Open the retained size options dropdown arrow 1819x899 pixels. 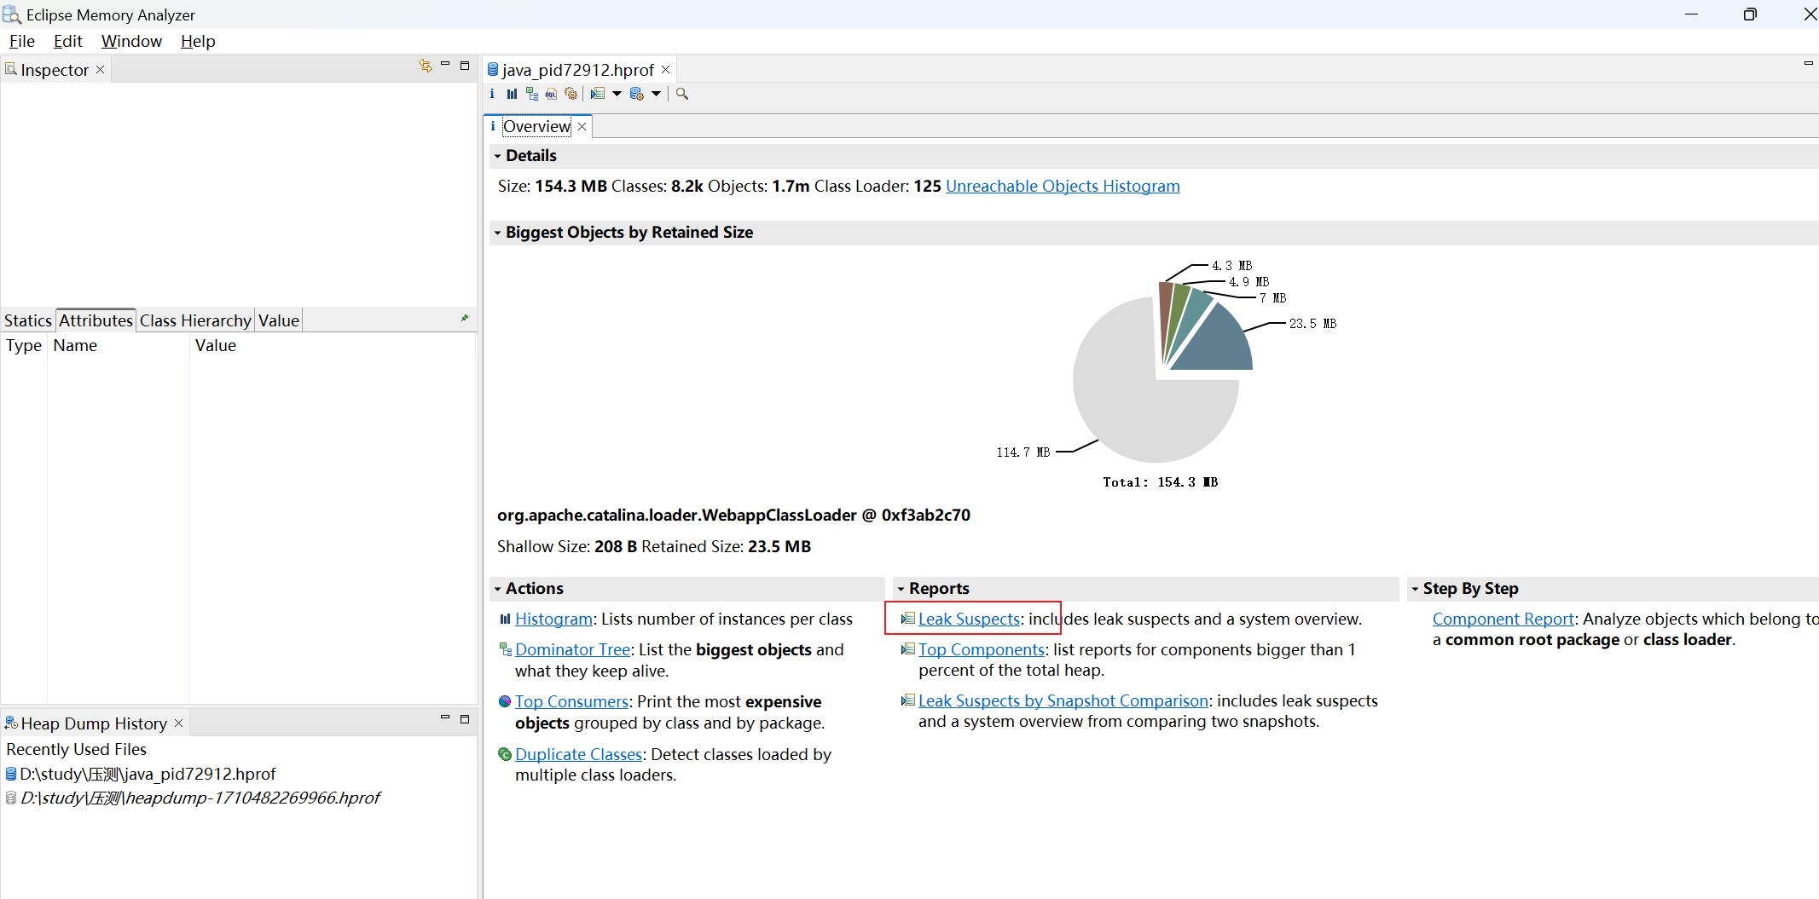click(656, 95)
